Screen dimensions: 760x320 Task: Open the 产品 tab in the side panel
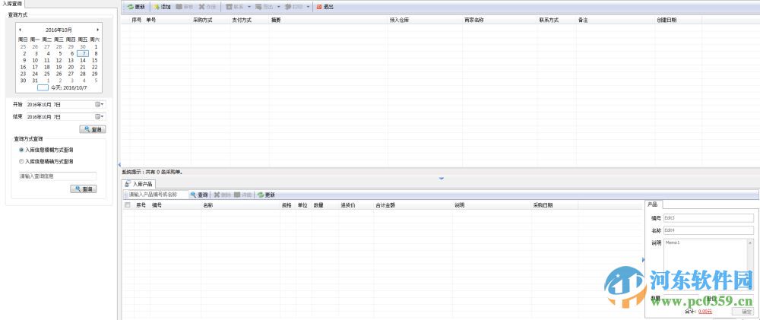pyautogui.click(x=652, y=204)
